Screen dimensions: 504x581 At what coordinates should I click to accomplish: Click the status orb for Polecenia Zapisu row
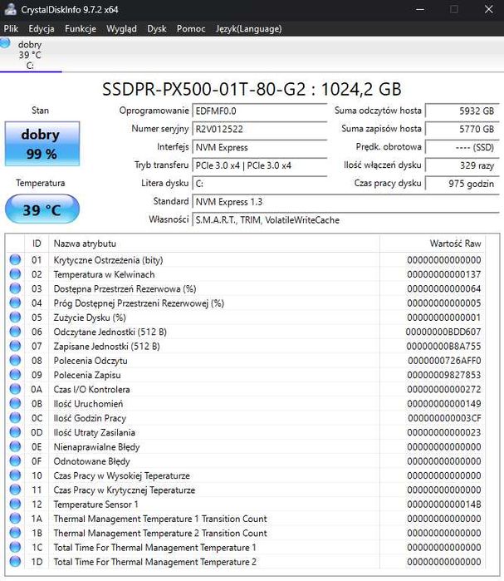pyautogui.click(x=15, y=375)
